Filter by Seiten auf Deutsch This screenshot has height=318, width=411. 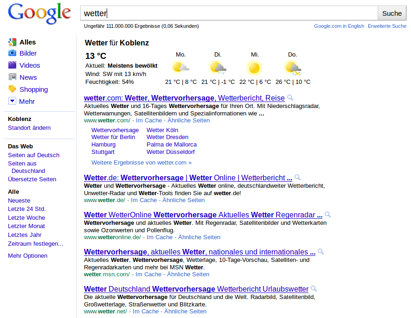point(33,155)
